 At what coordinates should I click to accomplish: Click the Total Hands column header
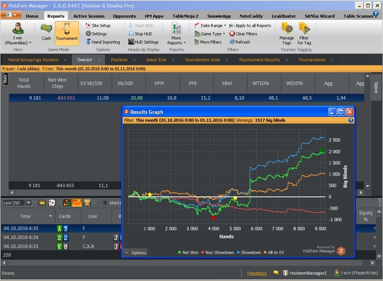tap(24, 83)
